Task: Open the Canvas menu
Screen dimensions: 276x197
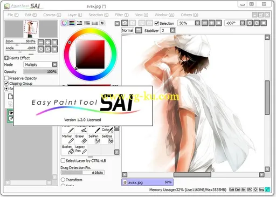Action: pyautogui.click(x=52, y=15)
